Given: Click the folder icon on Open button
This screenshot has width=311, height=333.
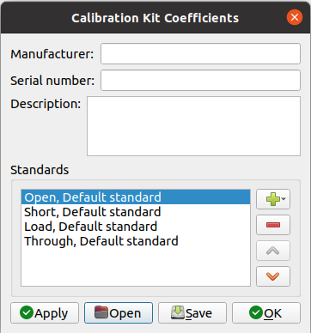Looking at the screenshot, I should click(x=101, y=312).
